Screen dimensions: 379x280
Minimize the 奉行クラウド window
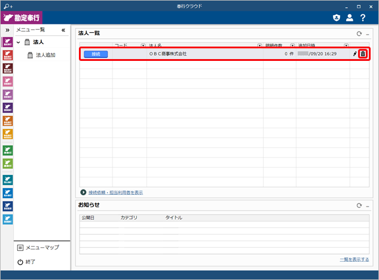click(347, 7)
